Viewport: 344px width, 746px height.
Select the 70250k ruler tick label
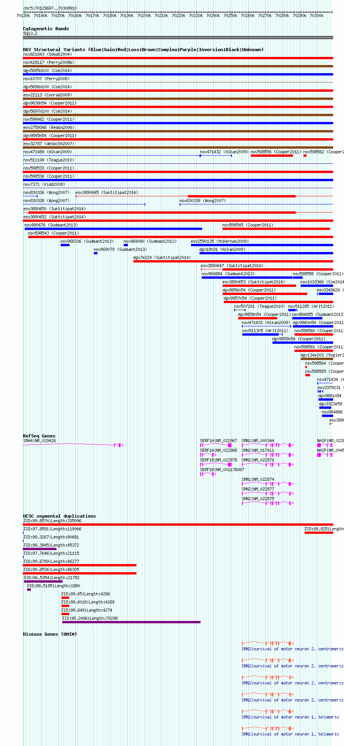click(230, 15)
